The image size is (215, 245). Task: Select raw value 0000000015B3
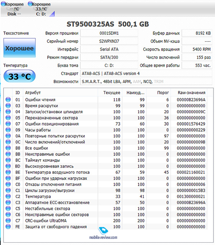point(191,191)
